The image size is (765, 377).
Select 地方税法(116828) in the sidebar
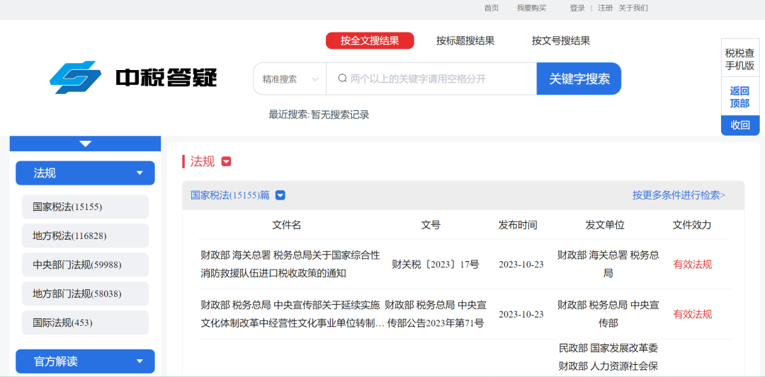tap(86, 236)
